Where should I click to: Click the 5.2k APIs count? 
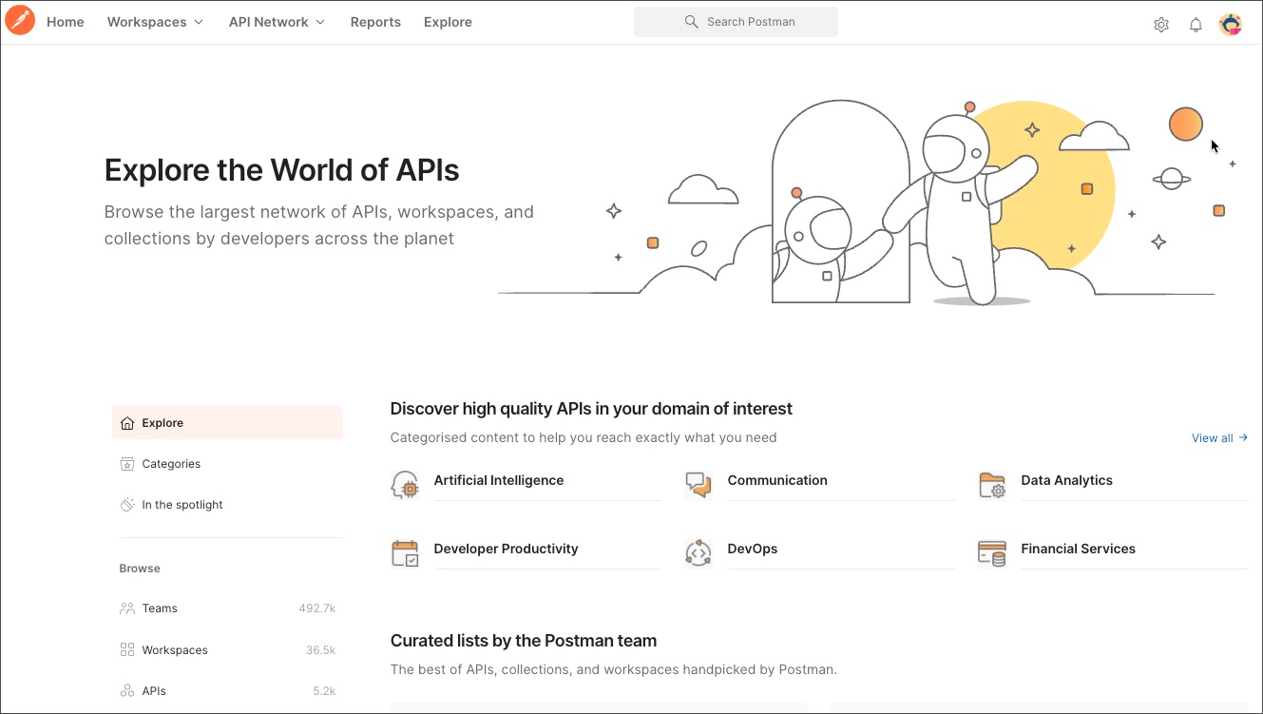pyautogui.click(x=324, y=691)
